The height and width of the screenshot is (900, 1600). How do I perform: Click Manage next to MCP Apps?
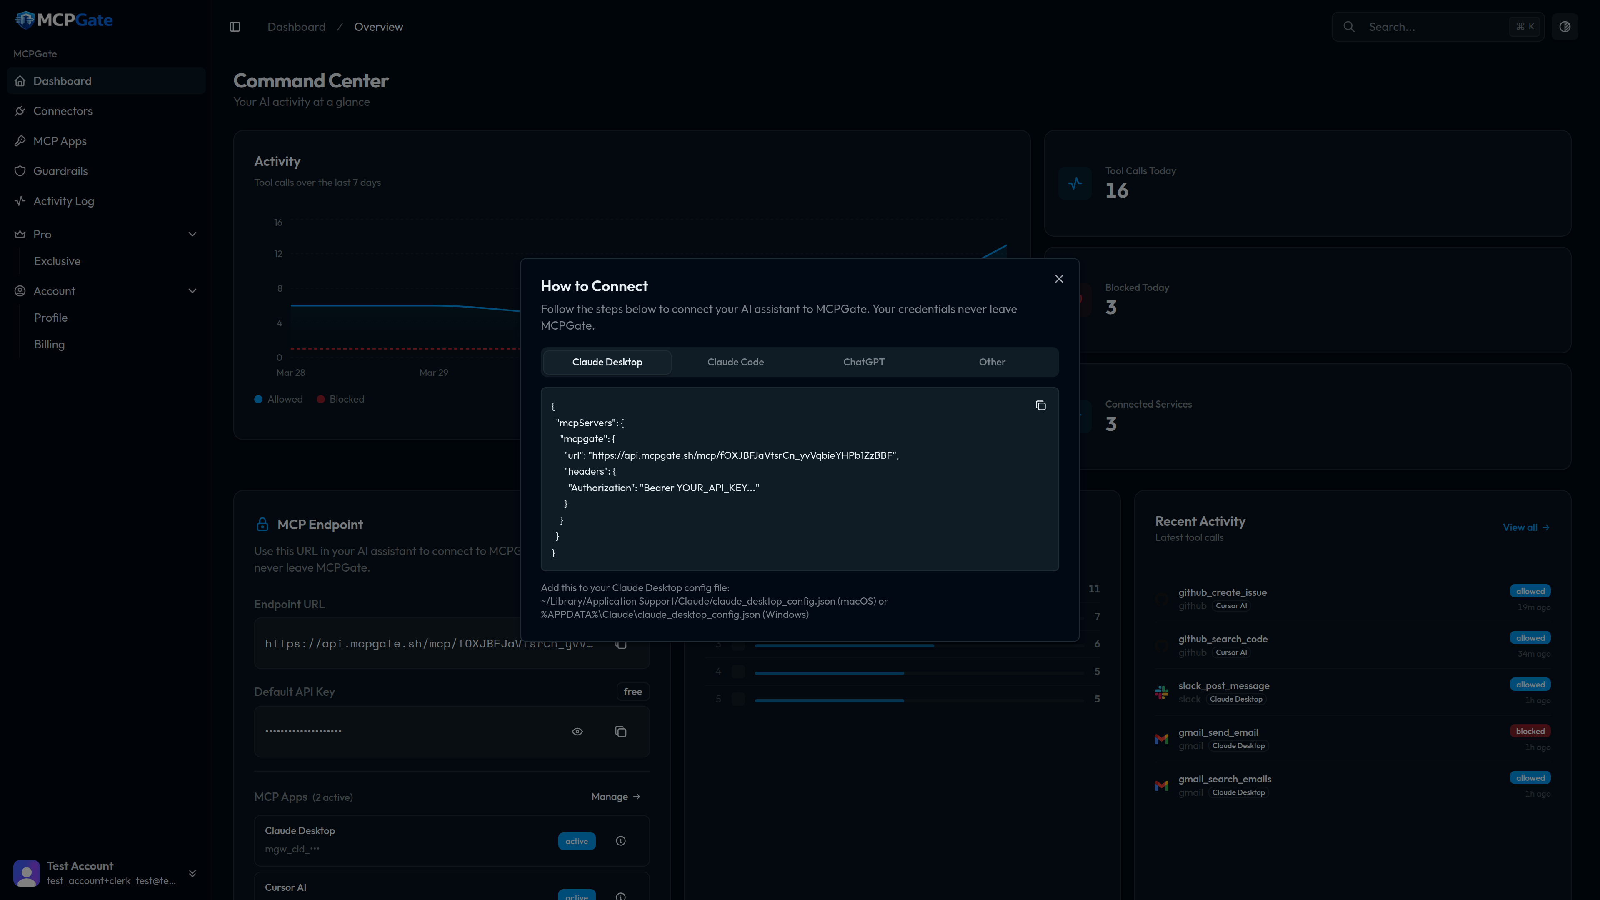click(615, 796)
